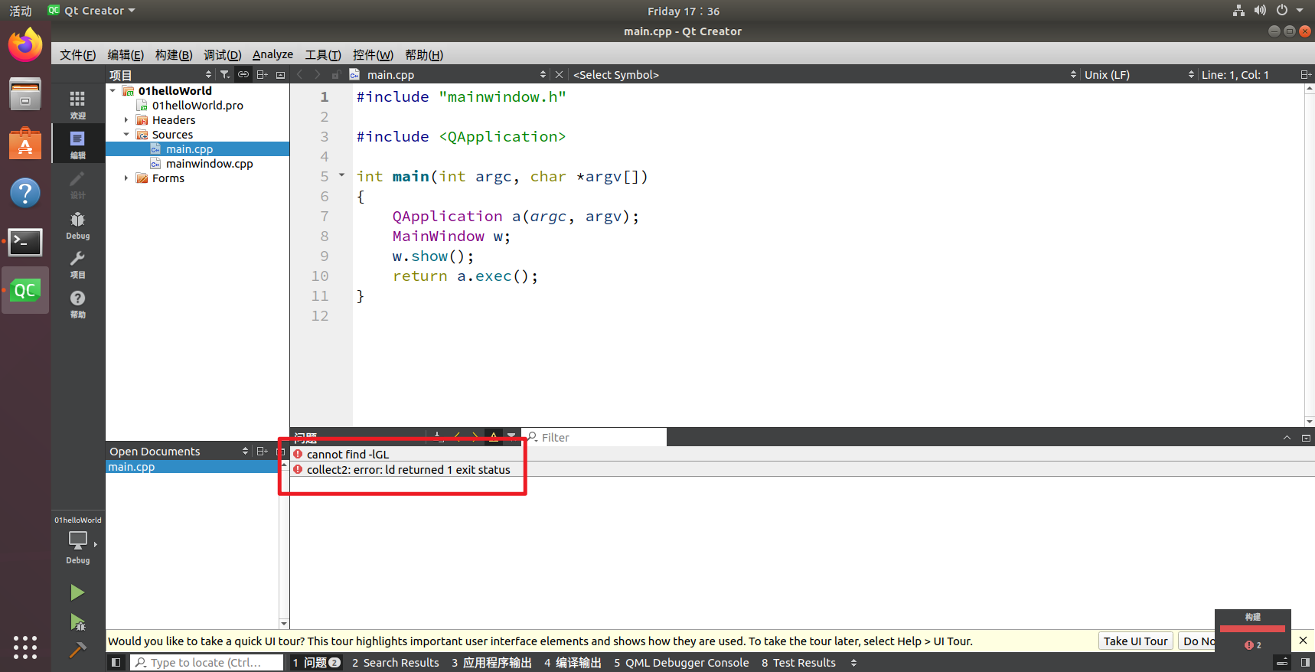Launch Firefox from the Ubuntu dock
The width and height of the screenshot is (1315, 672).
click(x=25, y=45)
